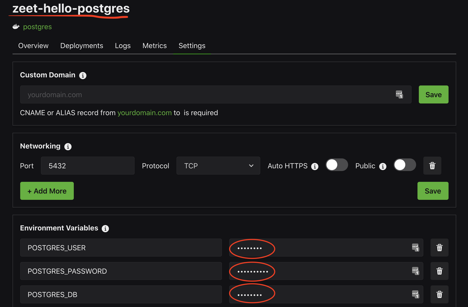Click the POSTGRES_DB name field
Screen dimensions: 468x307
(x=121, y=294)
